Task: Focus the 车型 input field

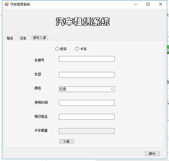Action: point(87,75)
